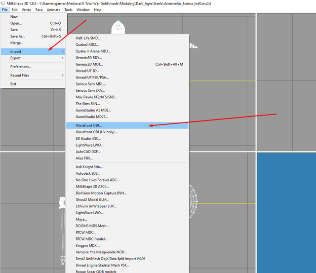Select Wavefront OBJ (UV only) ... option

point(127,132)
